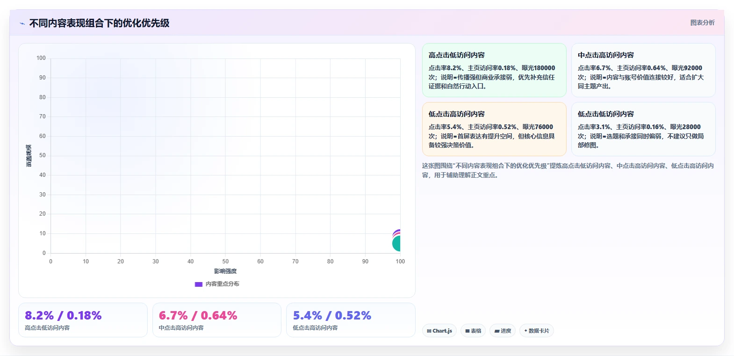
Task: Click the x-axis tick label 50
Action: pos(225,262)
